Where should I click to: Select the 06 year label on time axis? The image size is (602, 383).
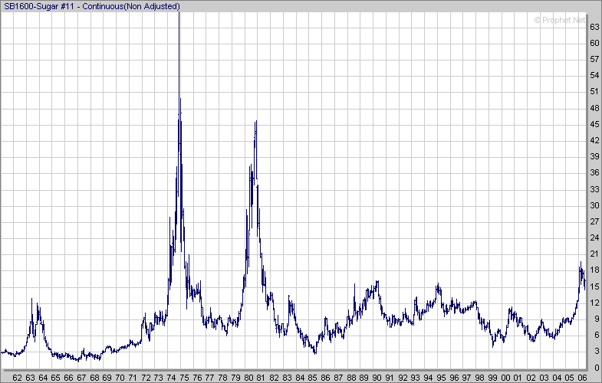point(583,377)
